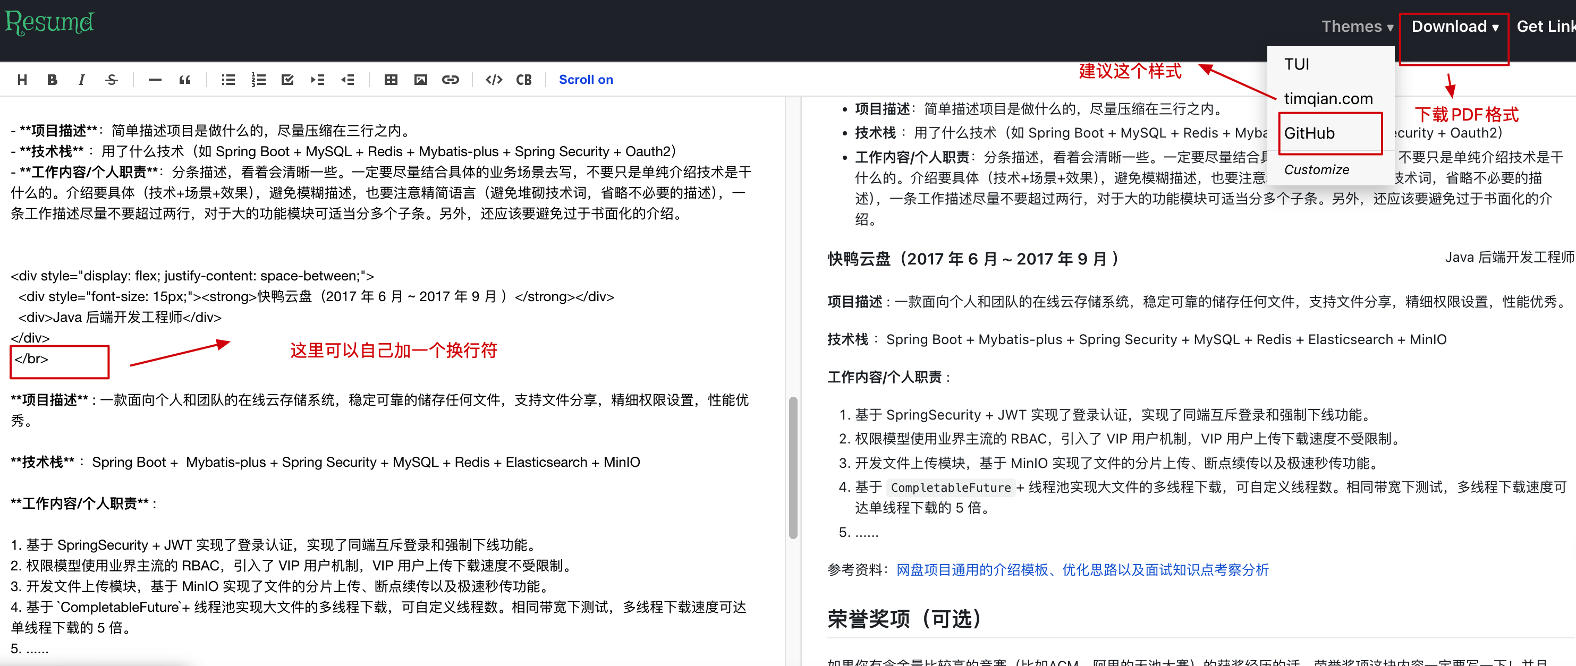The width and height of the screenshot is (1576, 666).
Task: Select the TUI theme option
Action: pyautogui.click(x=1297, y=64)
